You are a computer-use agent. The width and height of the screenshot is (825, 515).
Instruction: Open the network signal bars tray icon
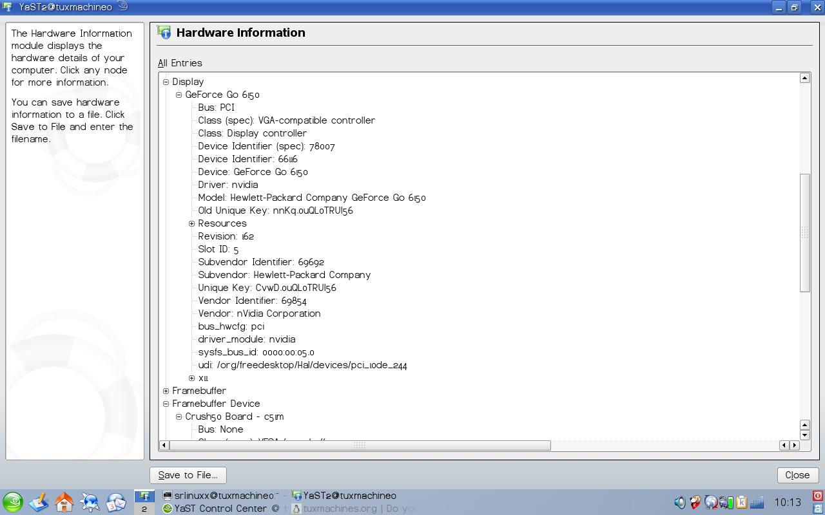coord(757,502)
